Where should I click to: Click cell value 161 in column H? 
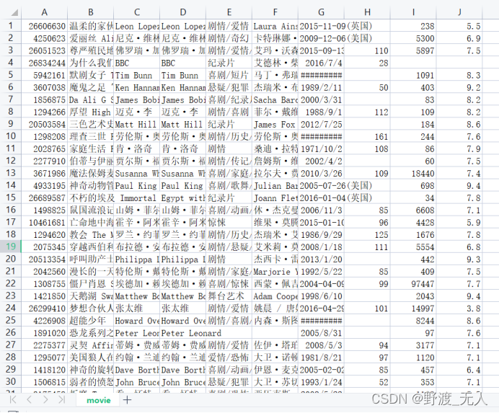tap(367, 137)
